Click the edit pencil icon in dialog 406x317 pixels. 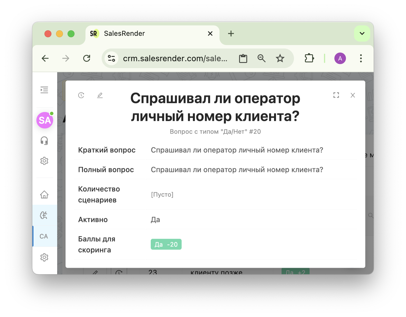pos(100,95)
